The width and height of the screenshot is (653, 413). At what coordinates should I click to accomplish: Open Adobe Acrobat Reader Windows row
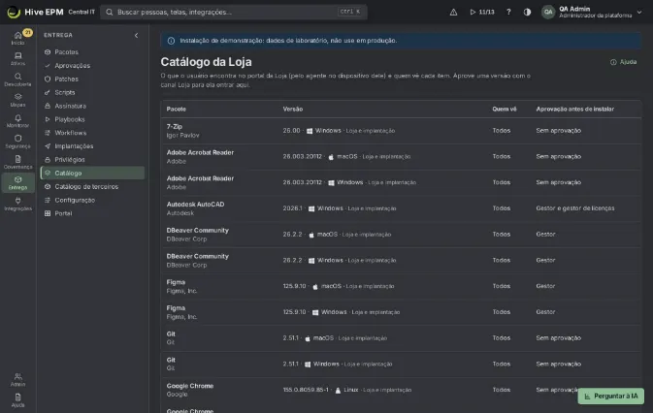[401, 182]
